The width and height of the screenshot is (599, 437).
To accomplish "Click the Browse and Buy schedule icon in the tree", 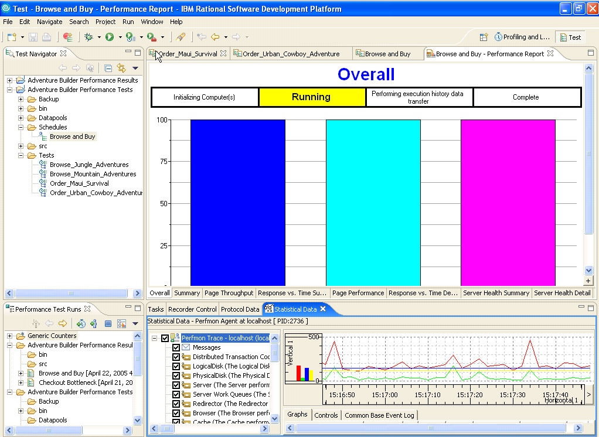I will pos(43,136).
